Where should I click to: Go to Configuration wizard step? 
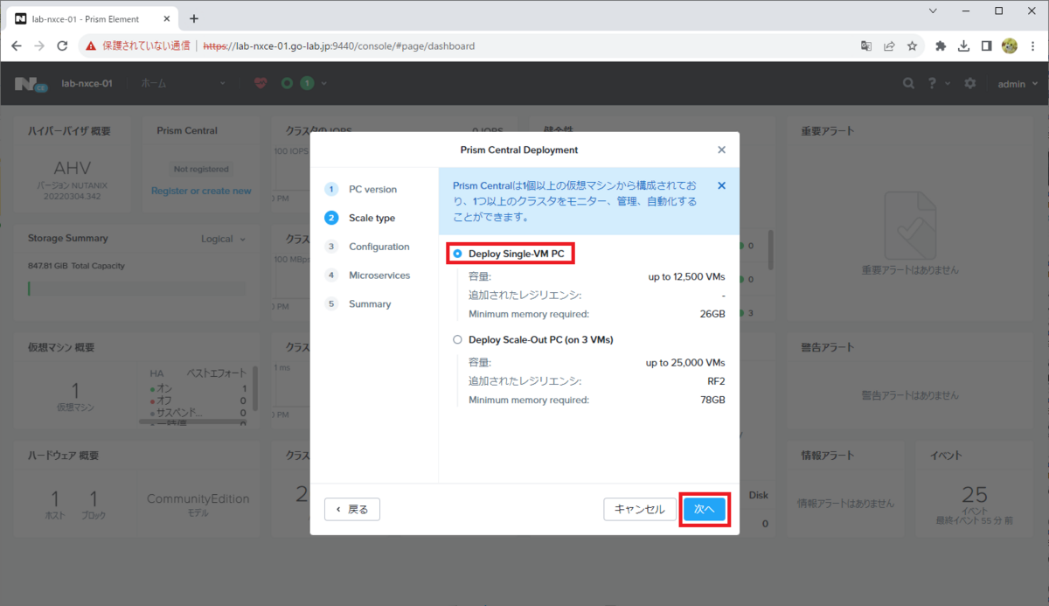pos(367,247)
